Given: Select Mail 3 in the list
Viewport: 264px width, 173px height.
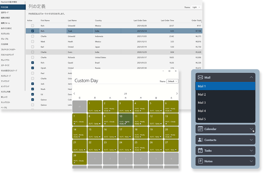Looking at the screenshot, I should click(x=202, y=103).
